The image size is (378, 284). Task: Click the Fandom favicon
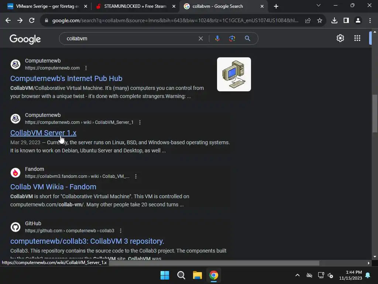pyautogui.click(x=16, y=173)
